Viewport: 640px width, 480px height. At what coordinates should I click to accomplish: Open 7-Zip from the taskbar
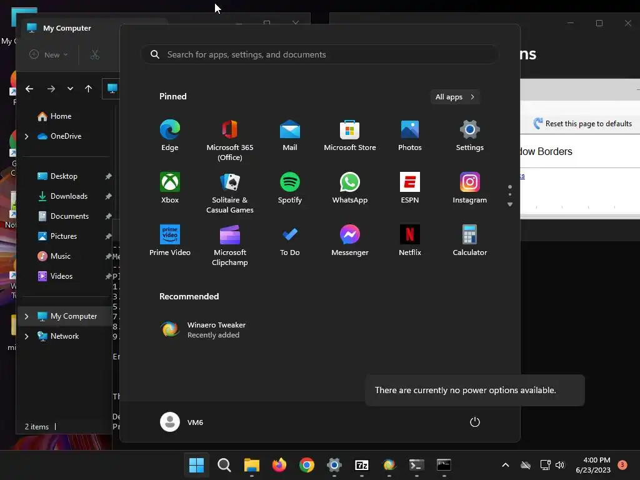click(x=362, y=465)
